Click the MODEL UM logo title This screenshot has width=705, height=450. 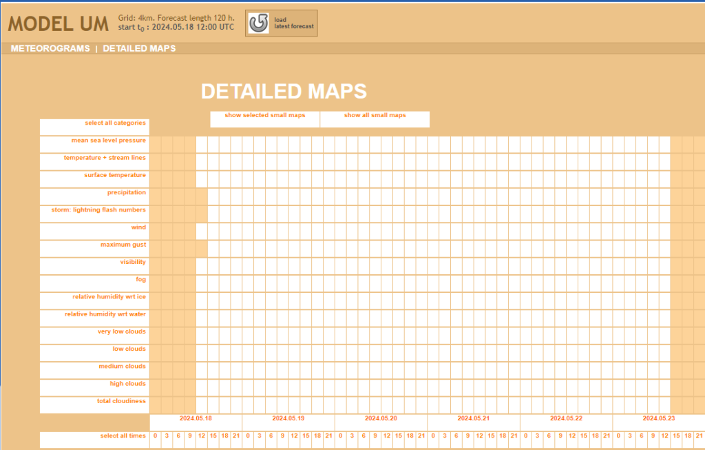coord(59,23)
